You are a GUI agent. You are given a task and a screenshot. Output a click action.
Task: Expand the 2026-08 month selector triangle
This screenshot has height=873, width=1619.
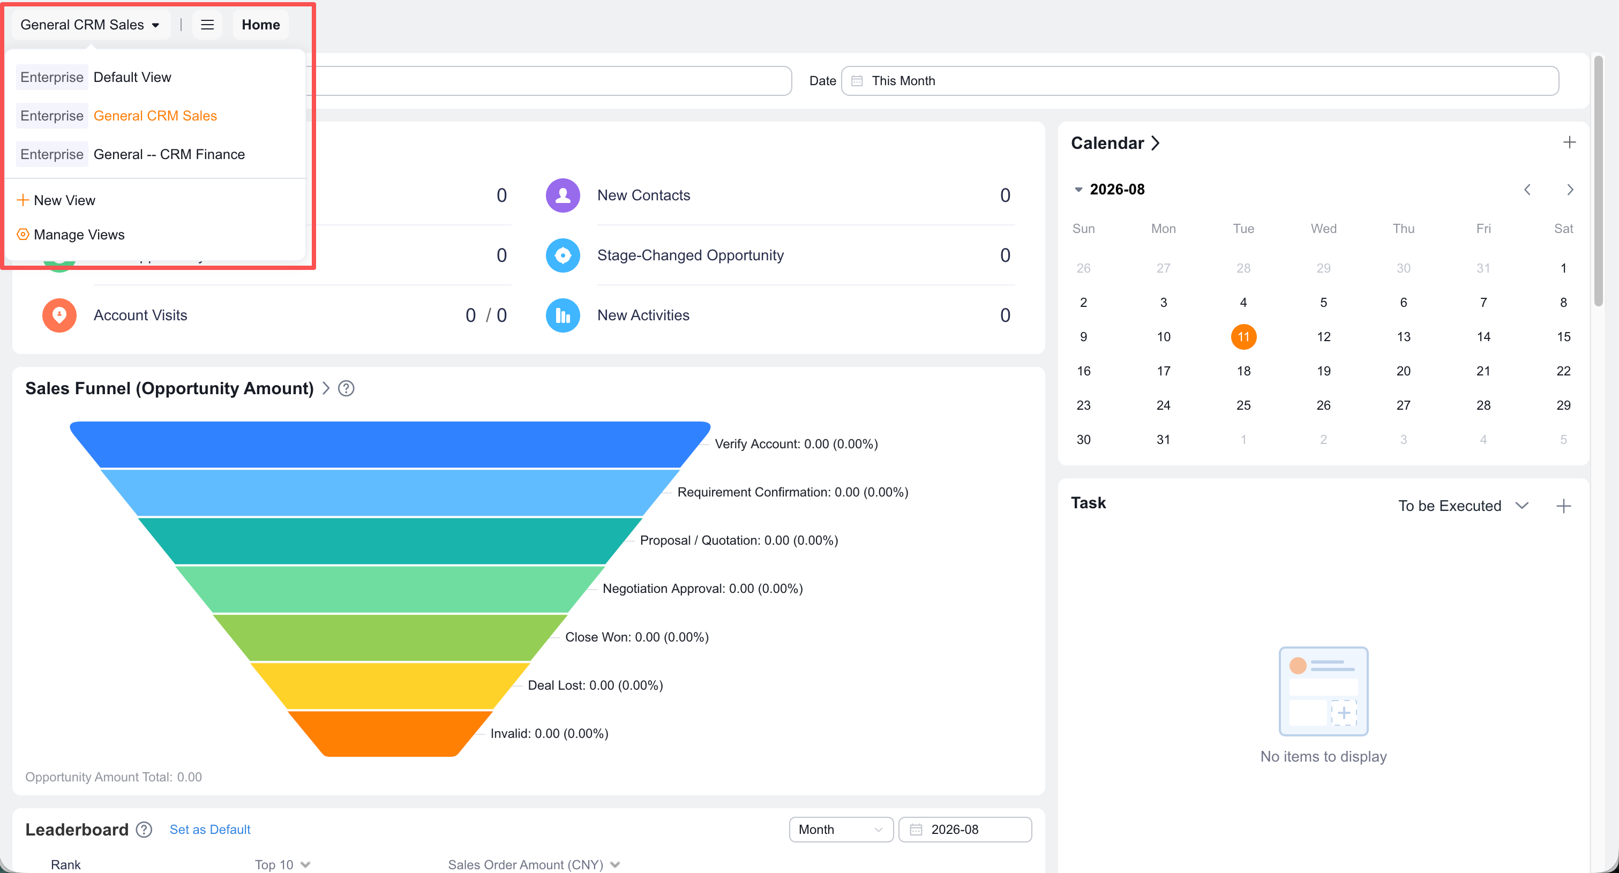[1078, 190]
